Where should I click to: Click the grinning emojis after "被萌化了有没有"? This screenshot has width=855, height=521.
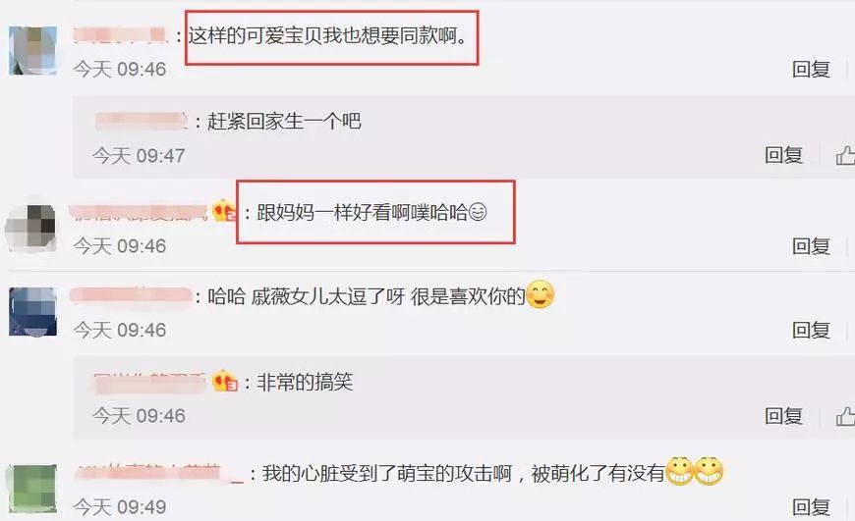point(694,470)
